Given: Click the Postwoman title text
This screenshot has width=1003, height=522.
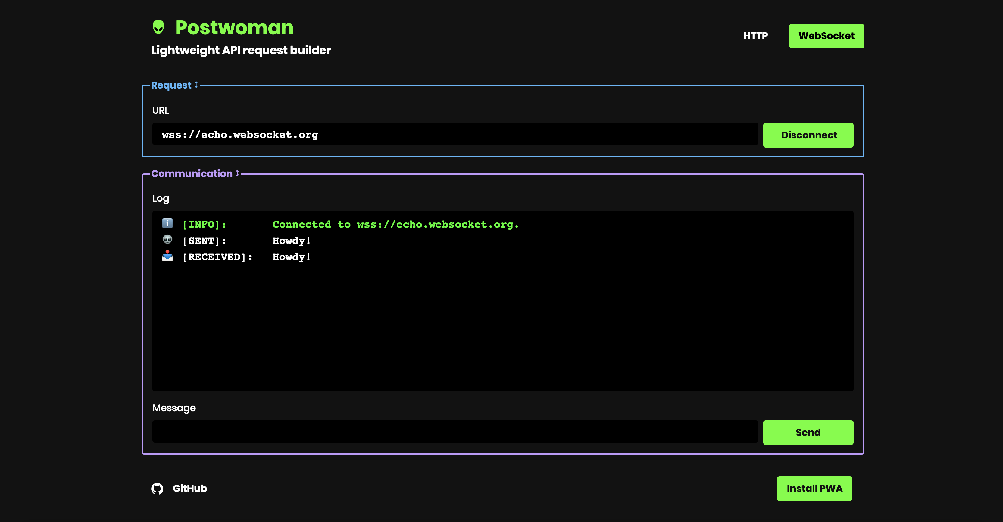Looking at the screenshot, I should 234,28.
